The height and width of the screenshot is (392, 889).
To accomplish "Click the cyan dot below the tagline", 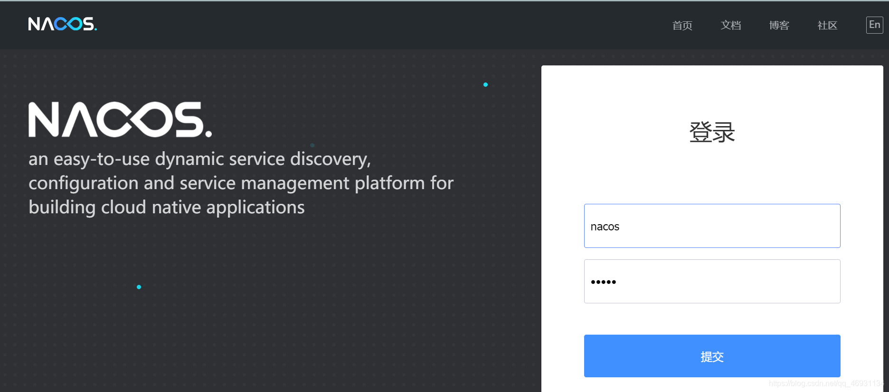I will click(x=139, y=287).
